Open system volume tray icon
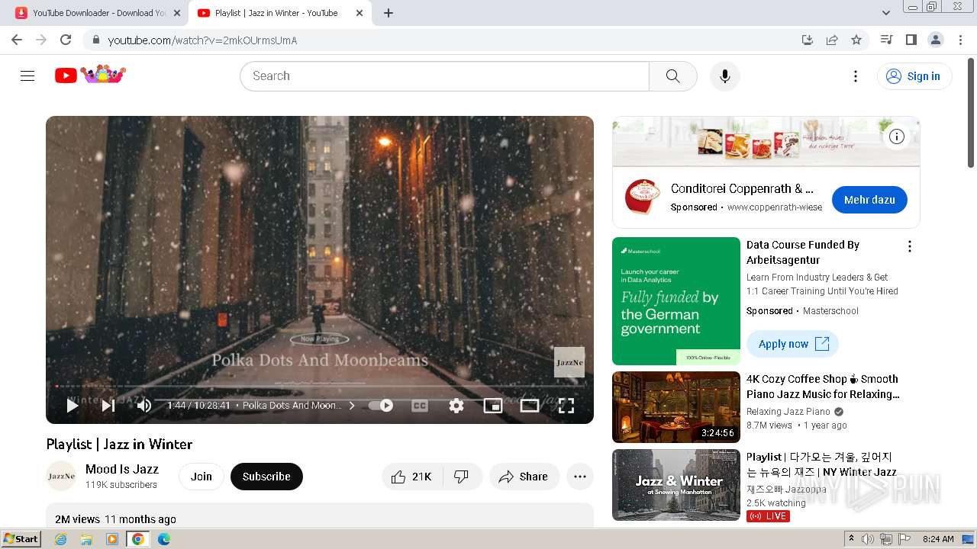977x549 pixels. point(868,539)
